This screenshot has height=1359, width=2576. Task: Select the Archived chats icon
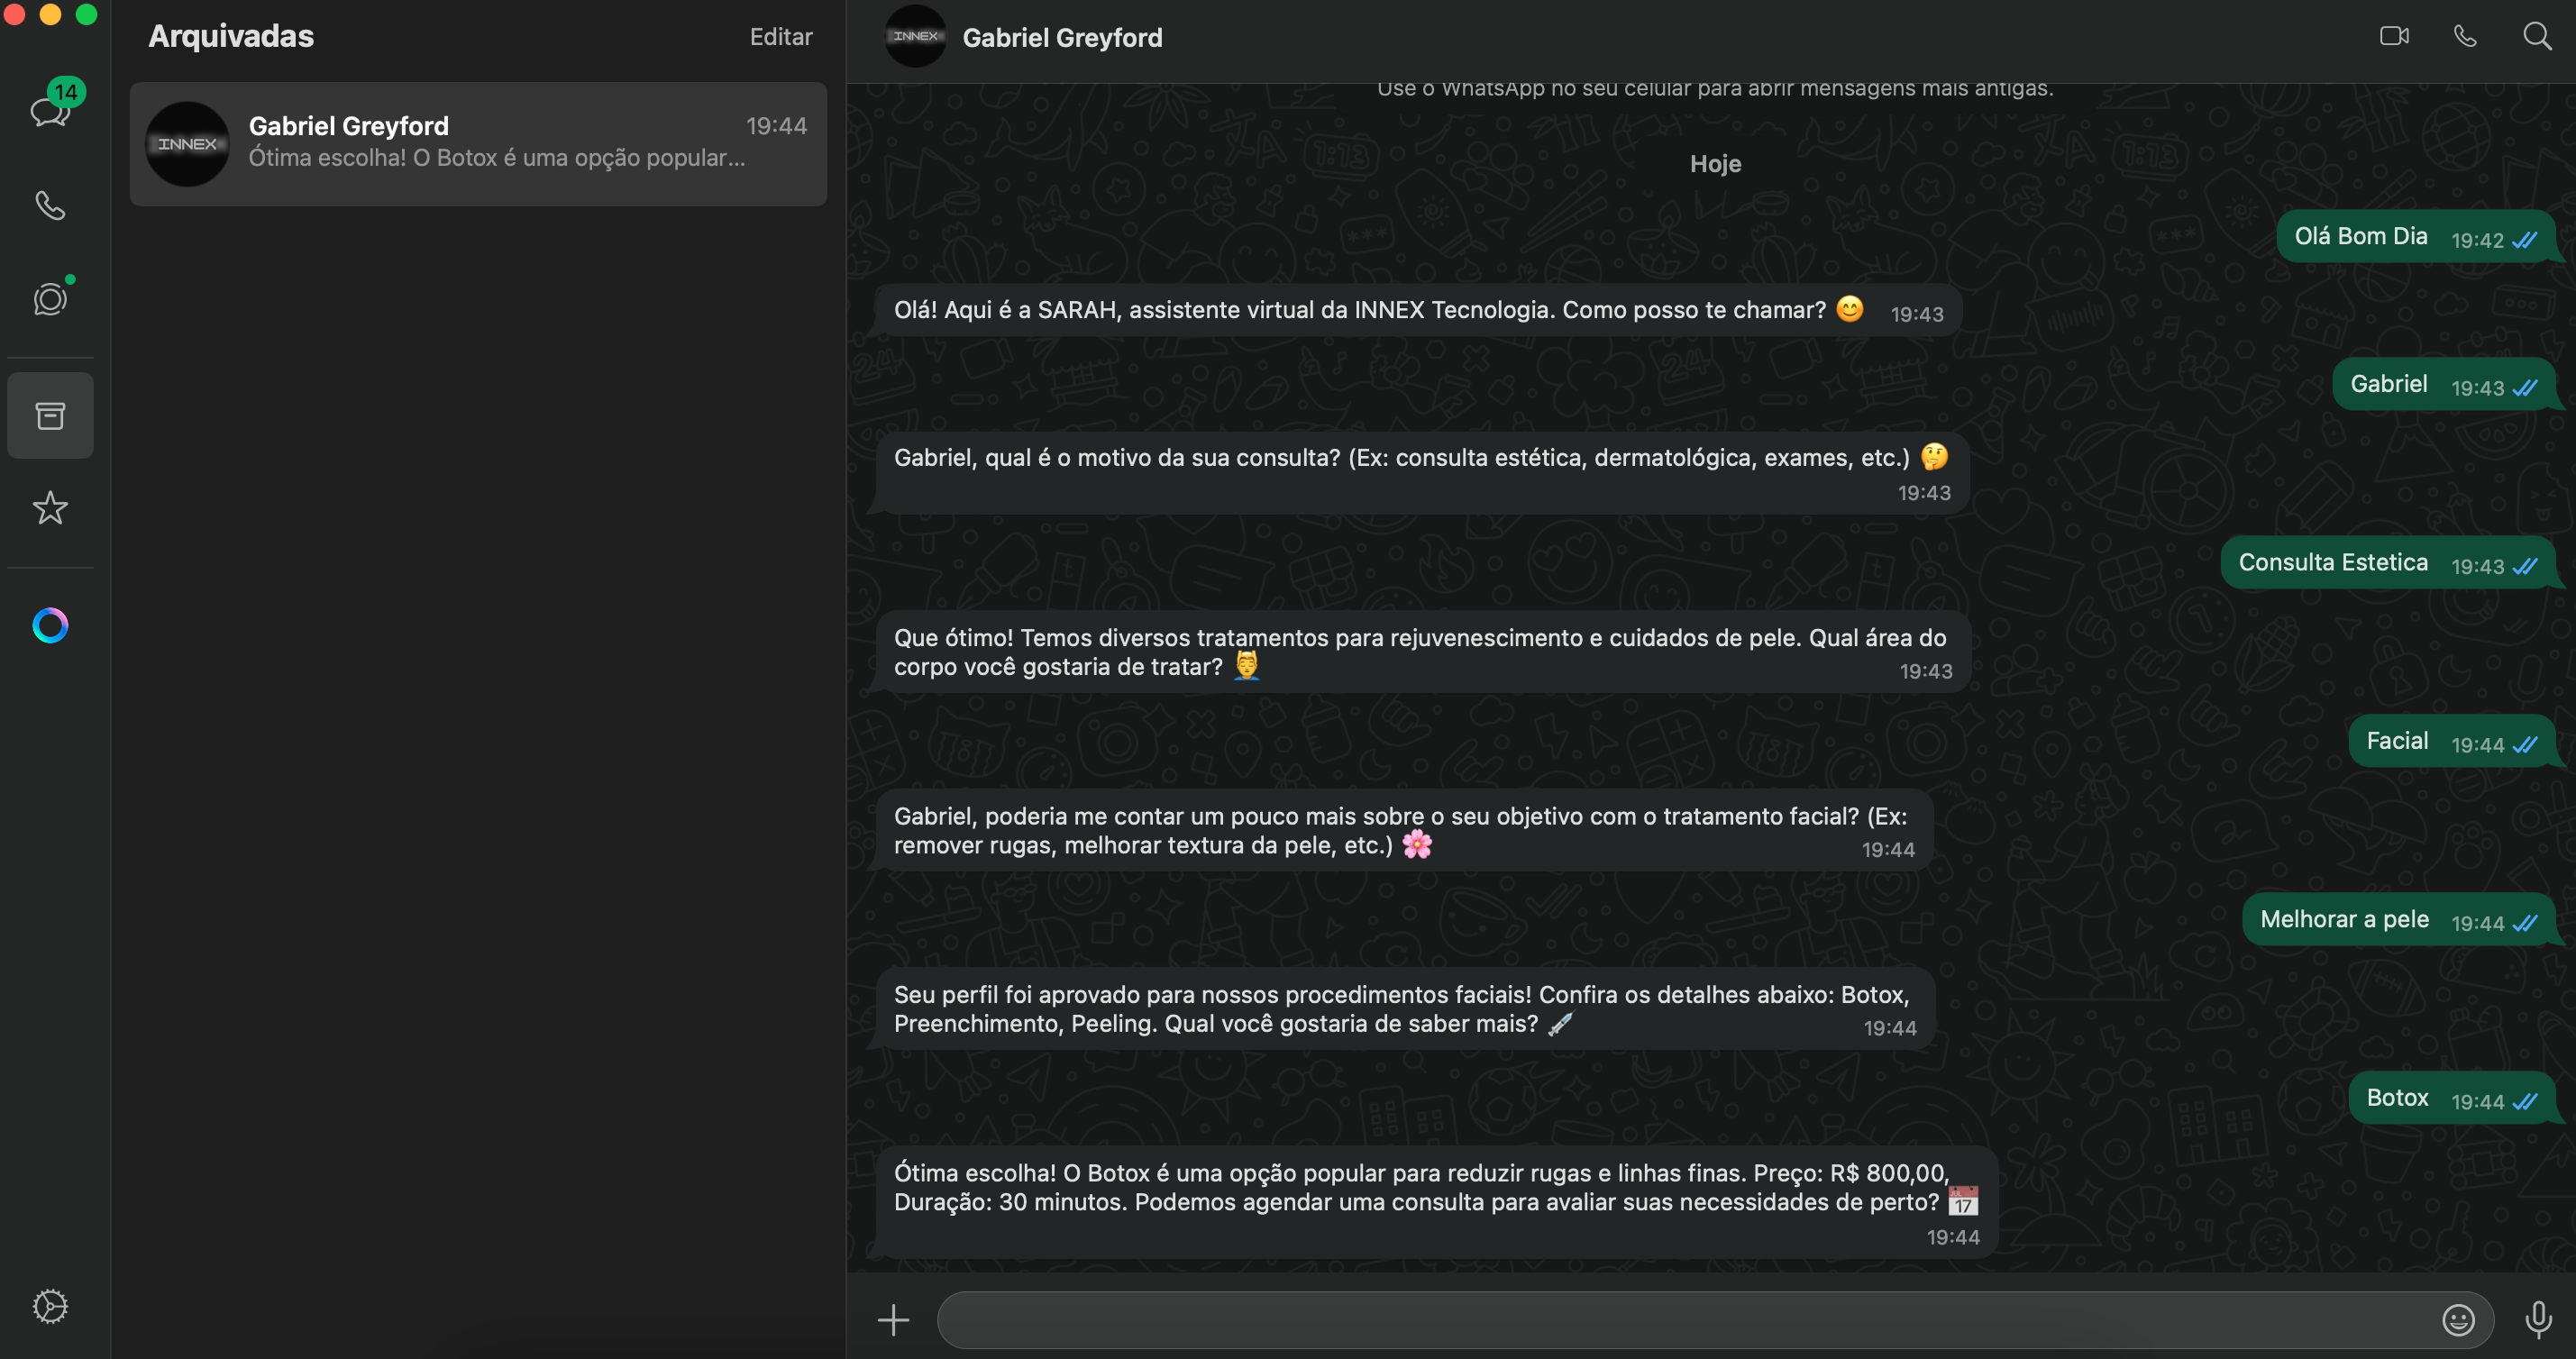click(50, 415)
